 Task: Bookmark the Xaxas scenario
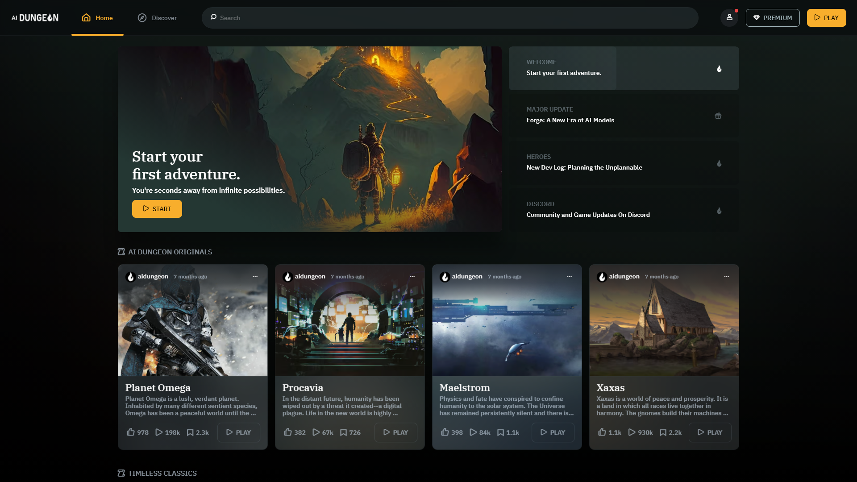pyautogui.click(x=670, y=432)
